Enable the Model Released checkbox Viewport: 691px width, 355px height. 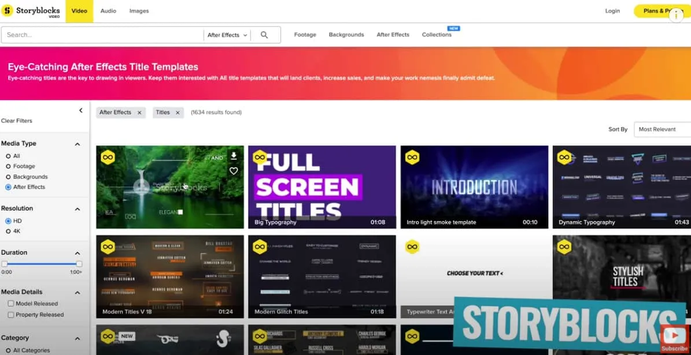(11, 304)
